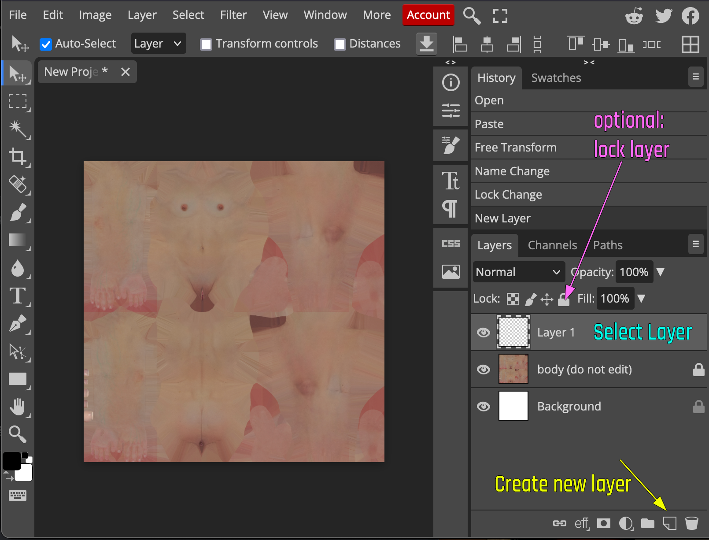Delete layer with the trash icon
The height and width of the screenshot is (540, 709).
coord(691,523)
